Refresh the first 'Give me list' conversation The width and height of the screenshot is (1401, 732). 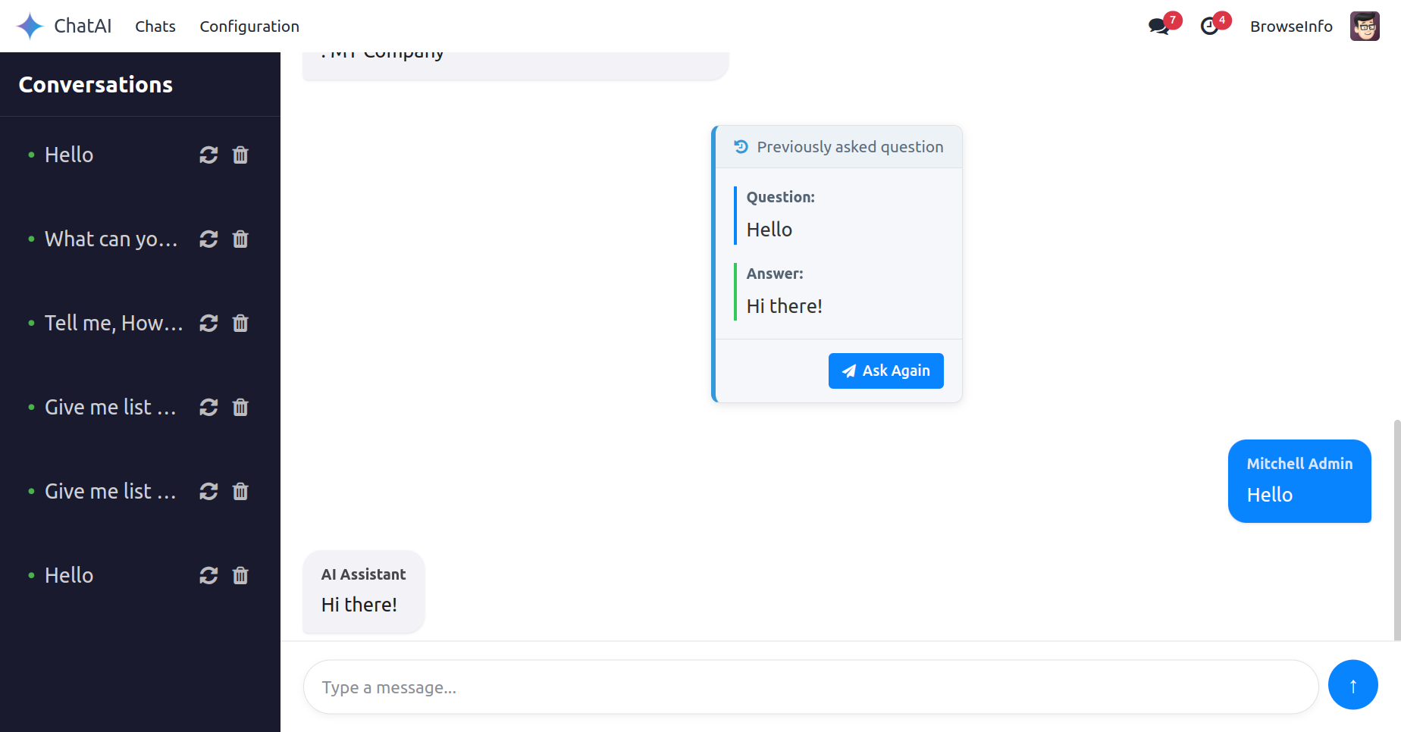(x=208, y=408)
